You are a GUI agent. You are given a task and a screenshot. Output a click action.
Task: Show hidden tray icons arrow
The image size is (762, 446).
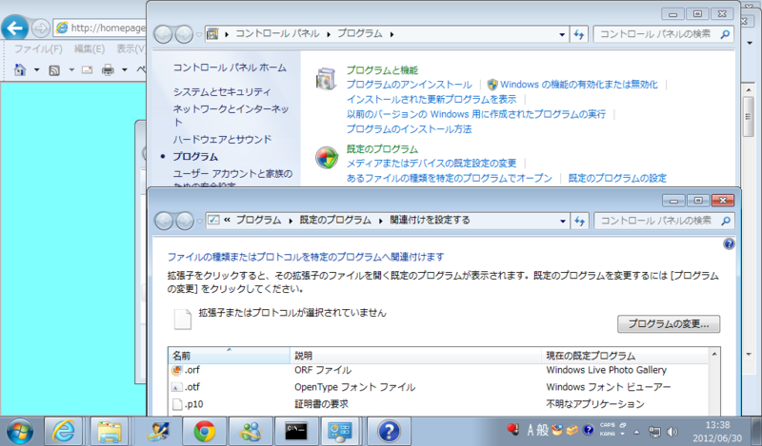[x=637, y=432]
